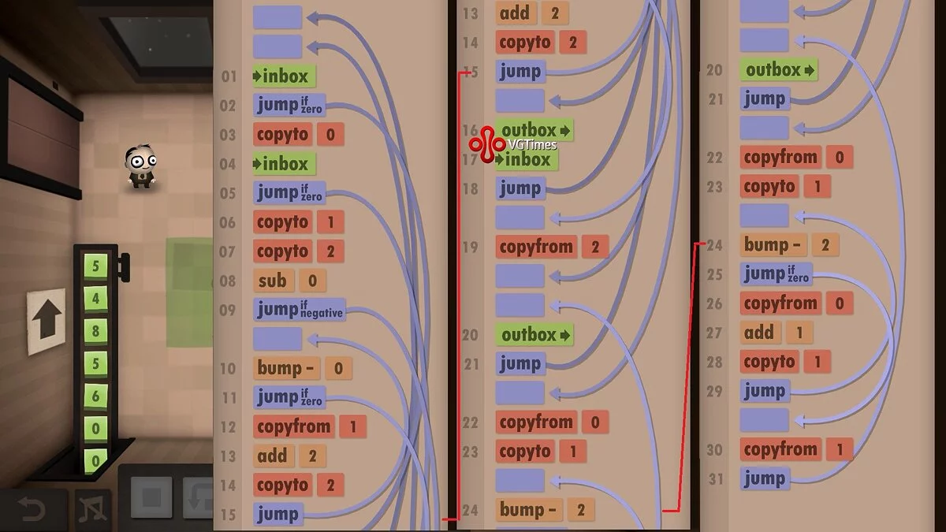
Task: Select the inbox command on line 17
Action: pos(527,159)
